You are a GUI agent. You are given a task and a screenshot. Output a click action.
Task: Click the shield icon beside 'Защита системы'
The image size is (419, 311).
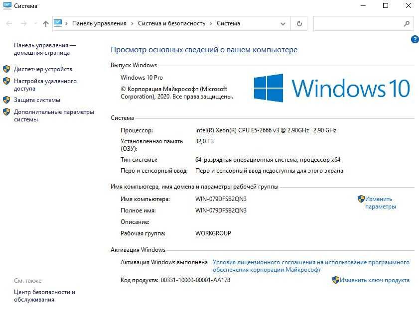6,100
